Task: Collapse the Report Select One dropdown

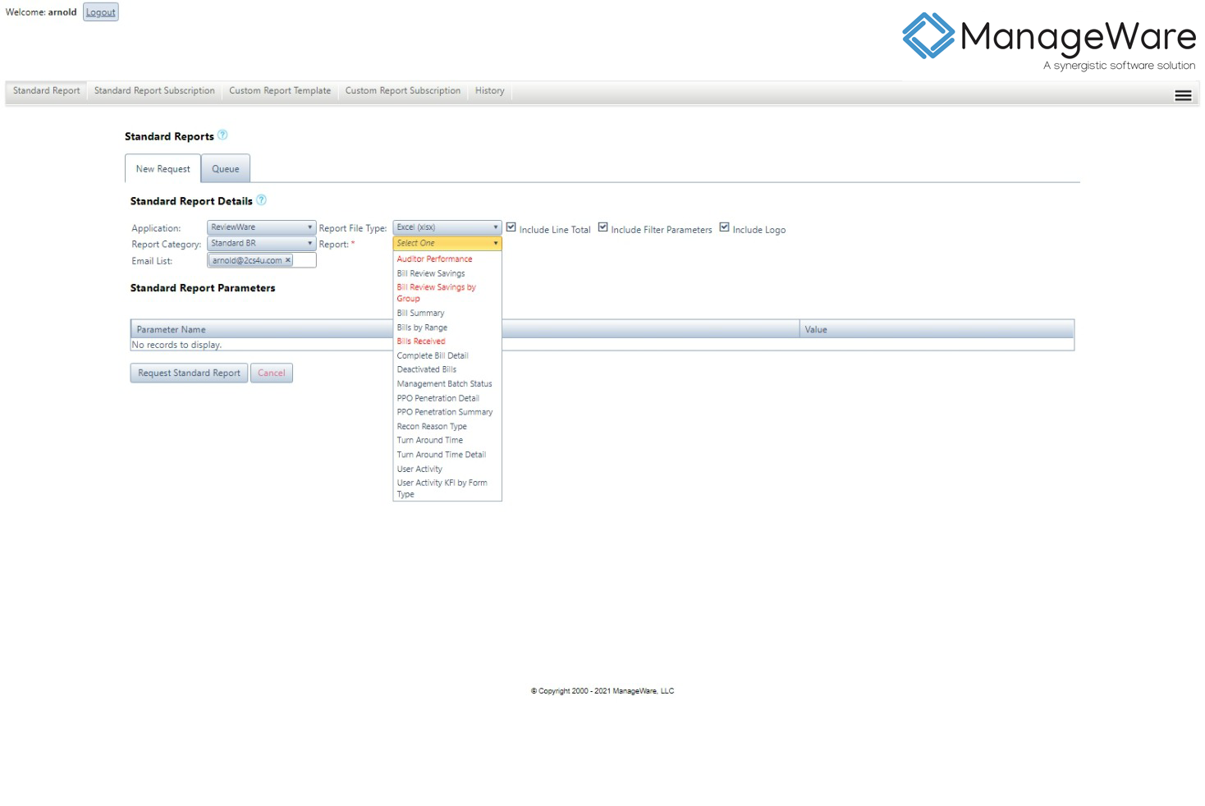Action: (x=447, y=243)
